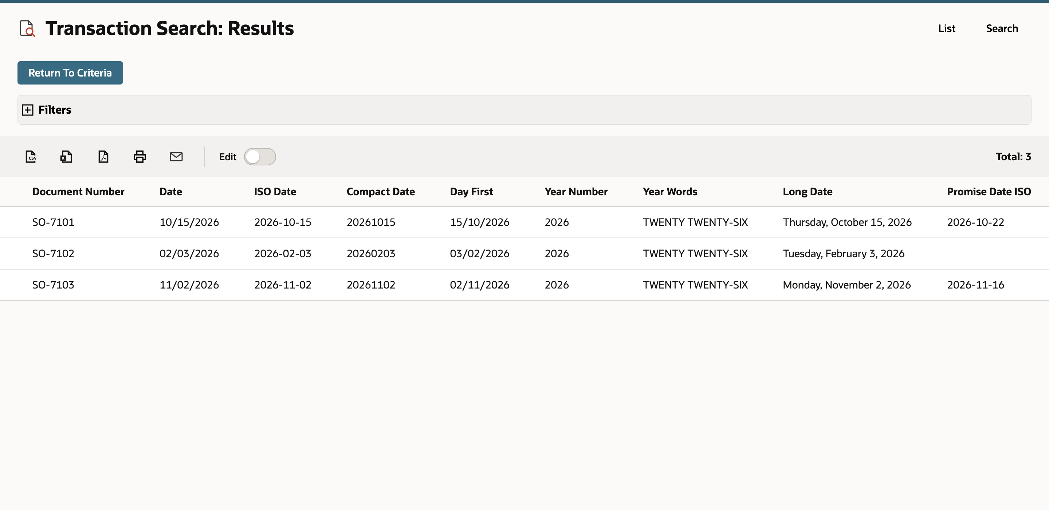Open document SO-7102
The height and width of the screenshot is (510, 1049).
tap(53, 254)
